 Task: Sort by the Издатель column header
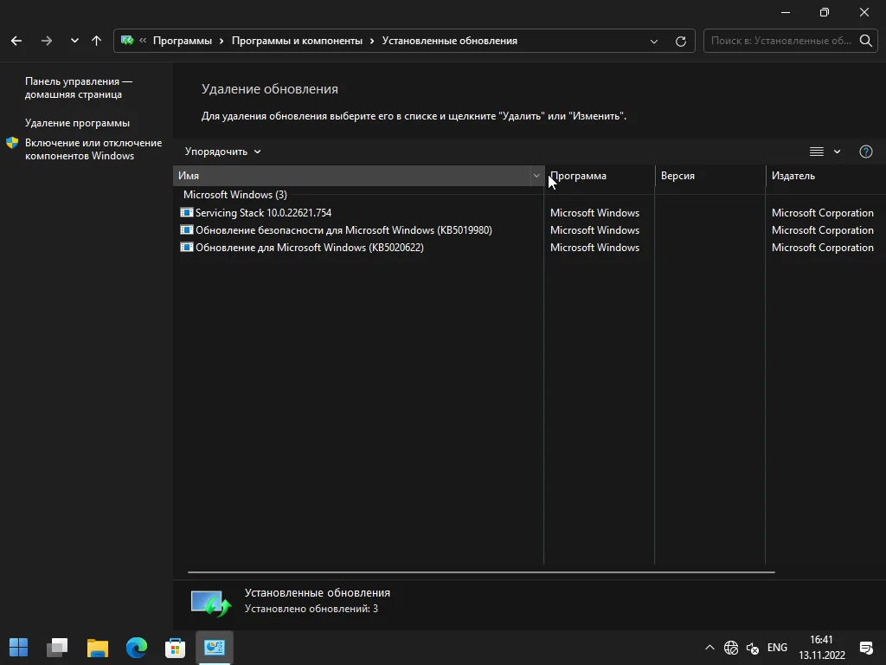coord(793,176)
